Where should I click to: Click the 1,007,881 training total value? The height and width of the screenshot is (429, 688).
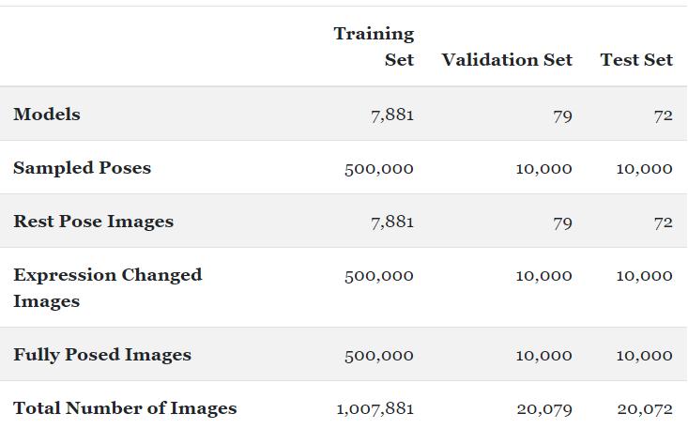pos(375,409)
